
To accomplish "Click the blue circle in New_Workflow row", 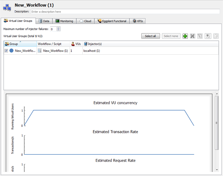I will click(x=11, y=51).
